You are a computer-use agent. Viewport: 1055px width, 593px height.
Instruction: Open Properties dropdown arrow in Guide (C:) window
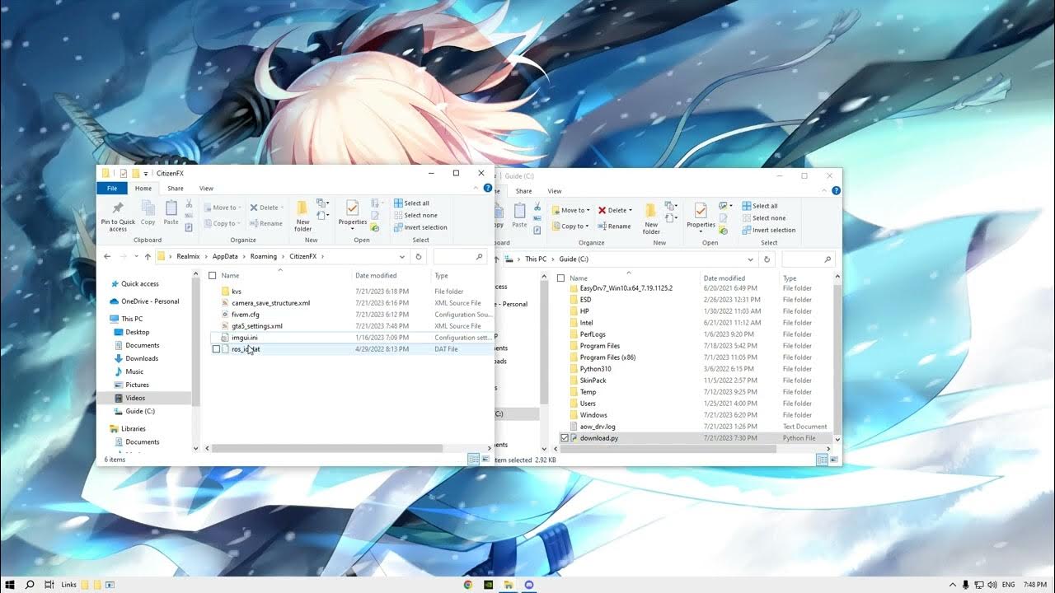[x=701, y=231]
